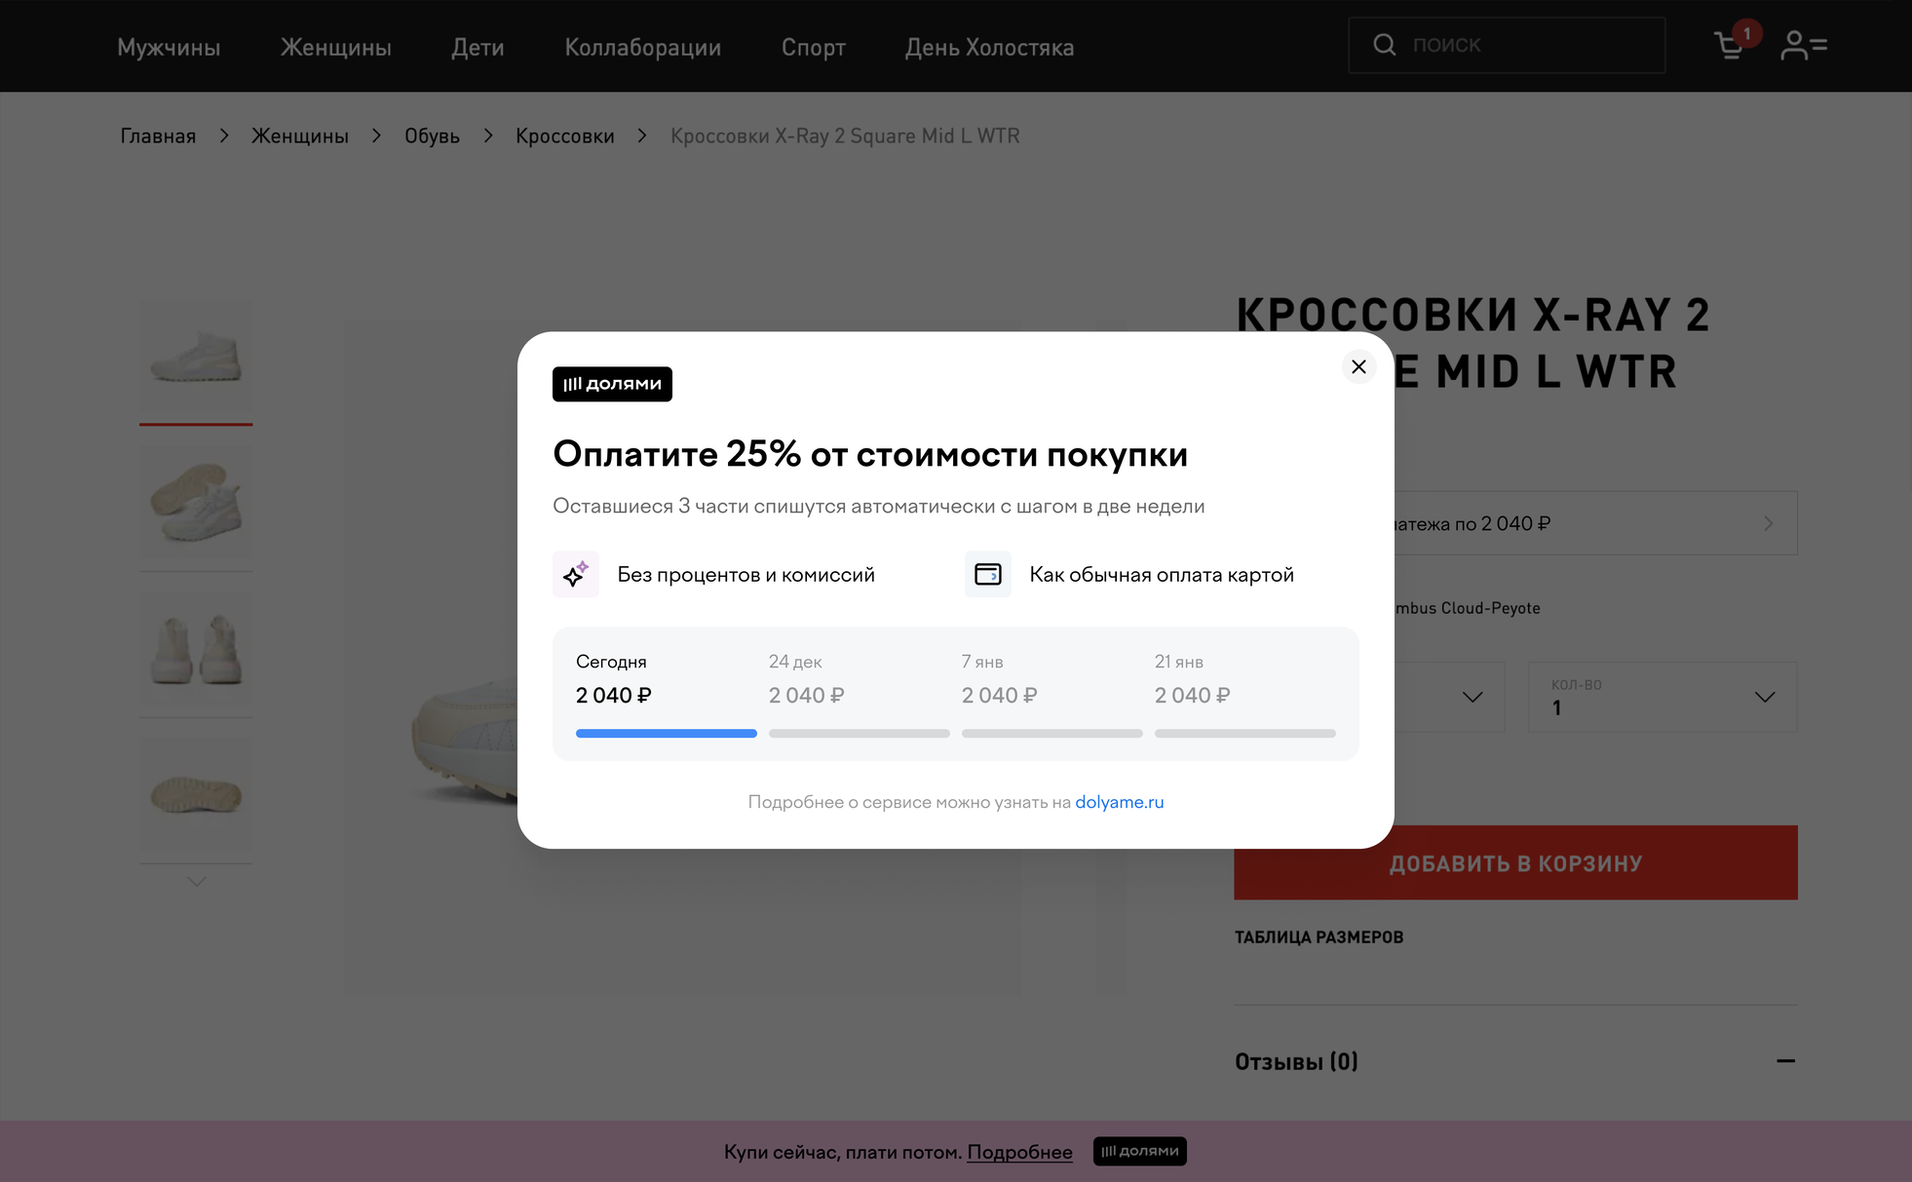The height and width of the screenshot is (1182, 1912).
Task: Click 'Как обычная оплата картой' text
Action: click(1162, 574)
